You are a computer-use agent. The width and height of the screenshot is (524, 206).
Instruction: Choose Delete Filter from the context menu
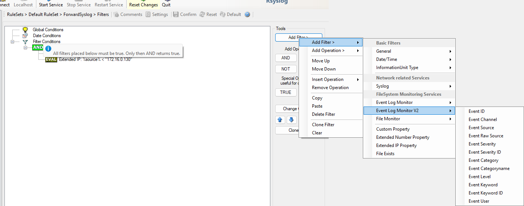(x=331, y=114)
